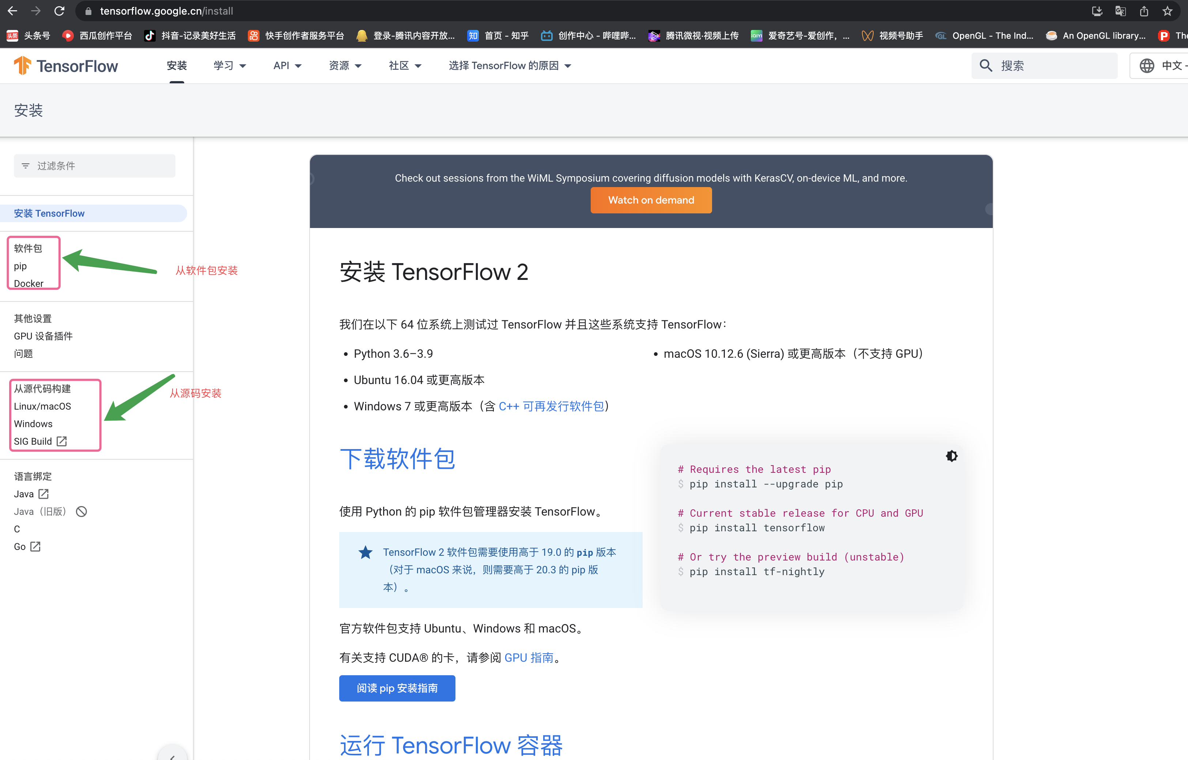
Task: Open 下载软件包 heading link
Action: coord(397,459)
